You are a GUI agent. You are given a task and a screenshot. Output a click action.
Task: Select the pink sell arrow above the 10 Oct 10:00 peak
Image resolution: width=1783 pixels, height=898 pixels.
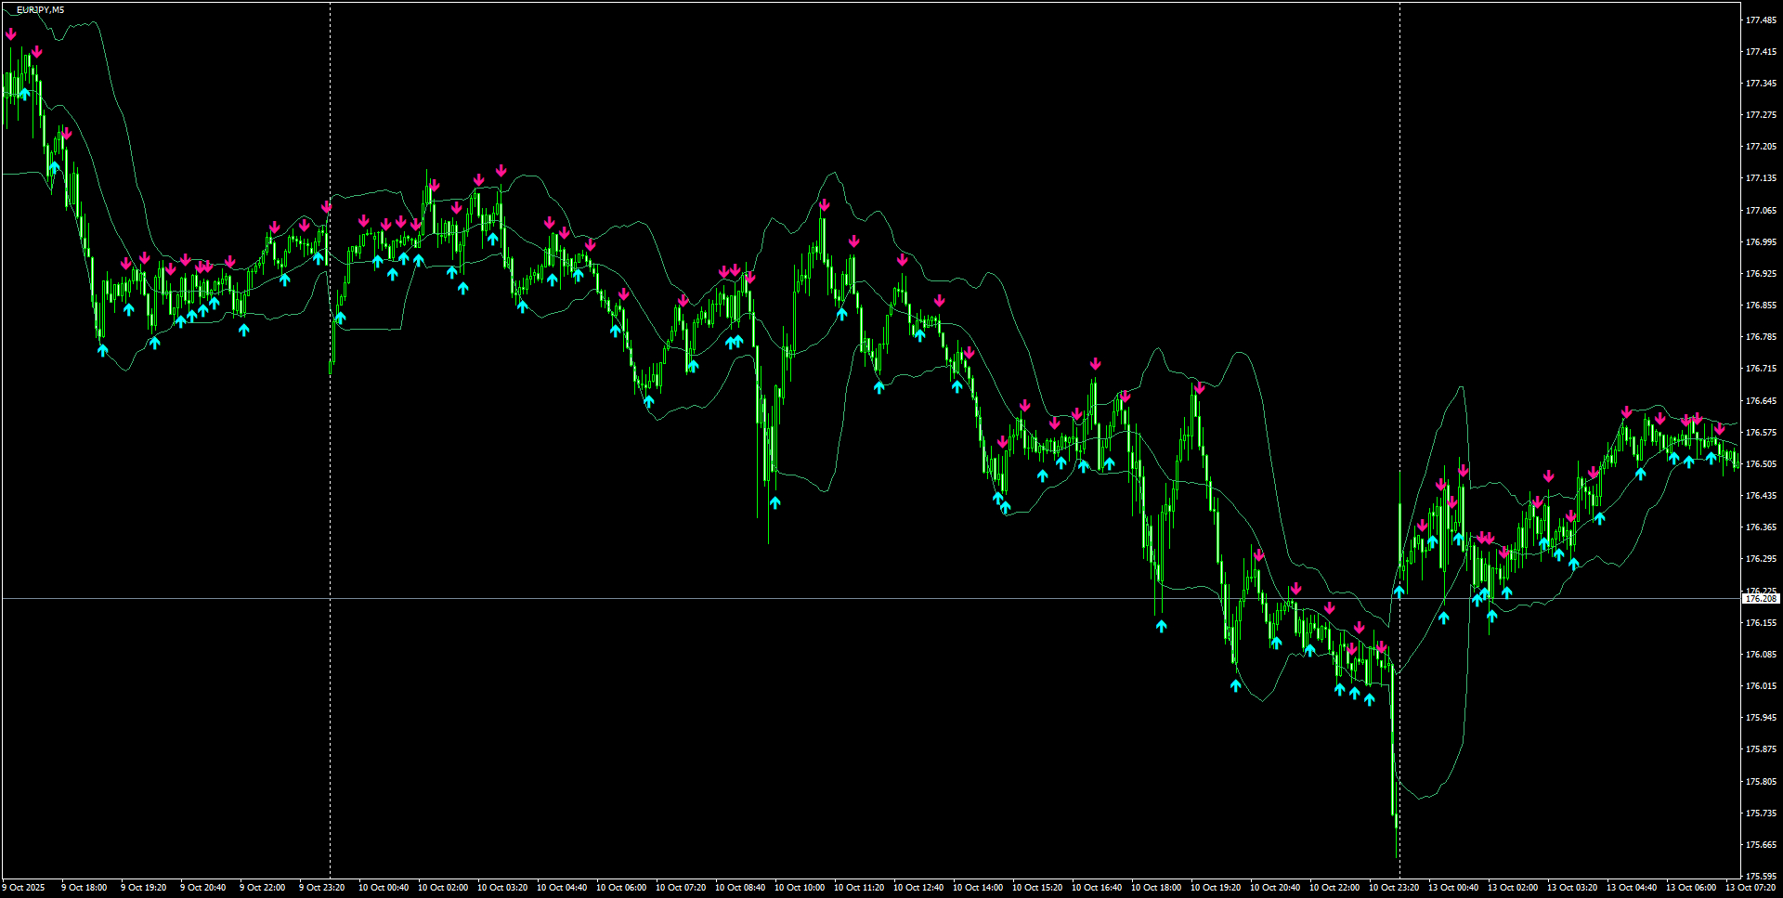click(825, 202)
